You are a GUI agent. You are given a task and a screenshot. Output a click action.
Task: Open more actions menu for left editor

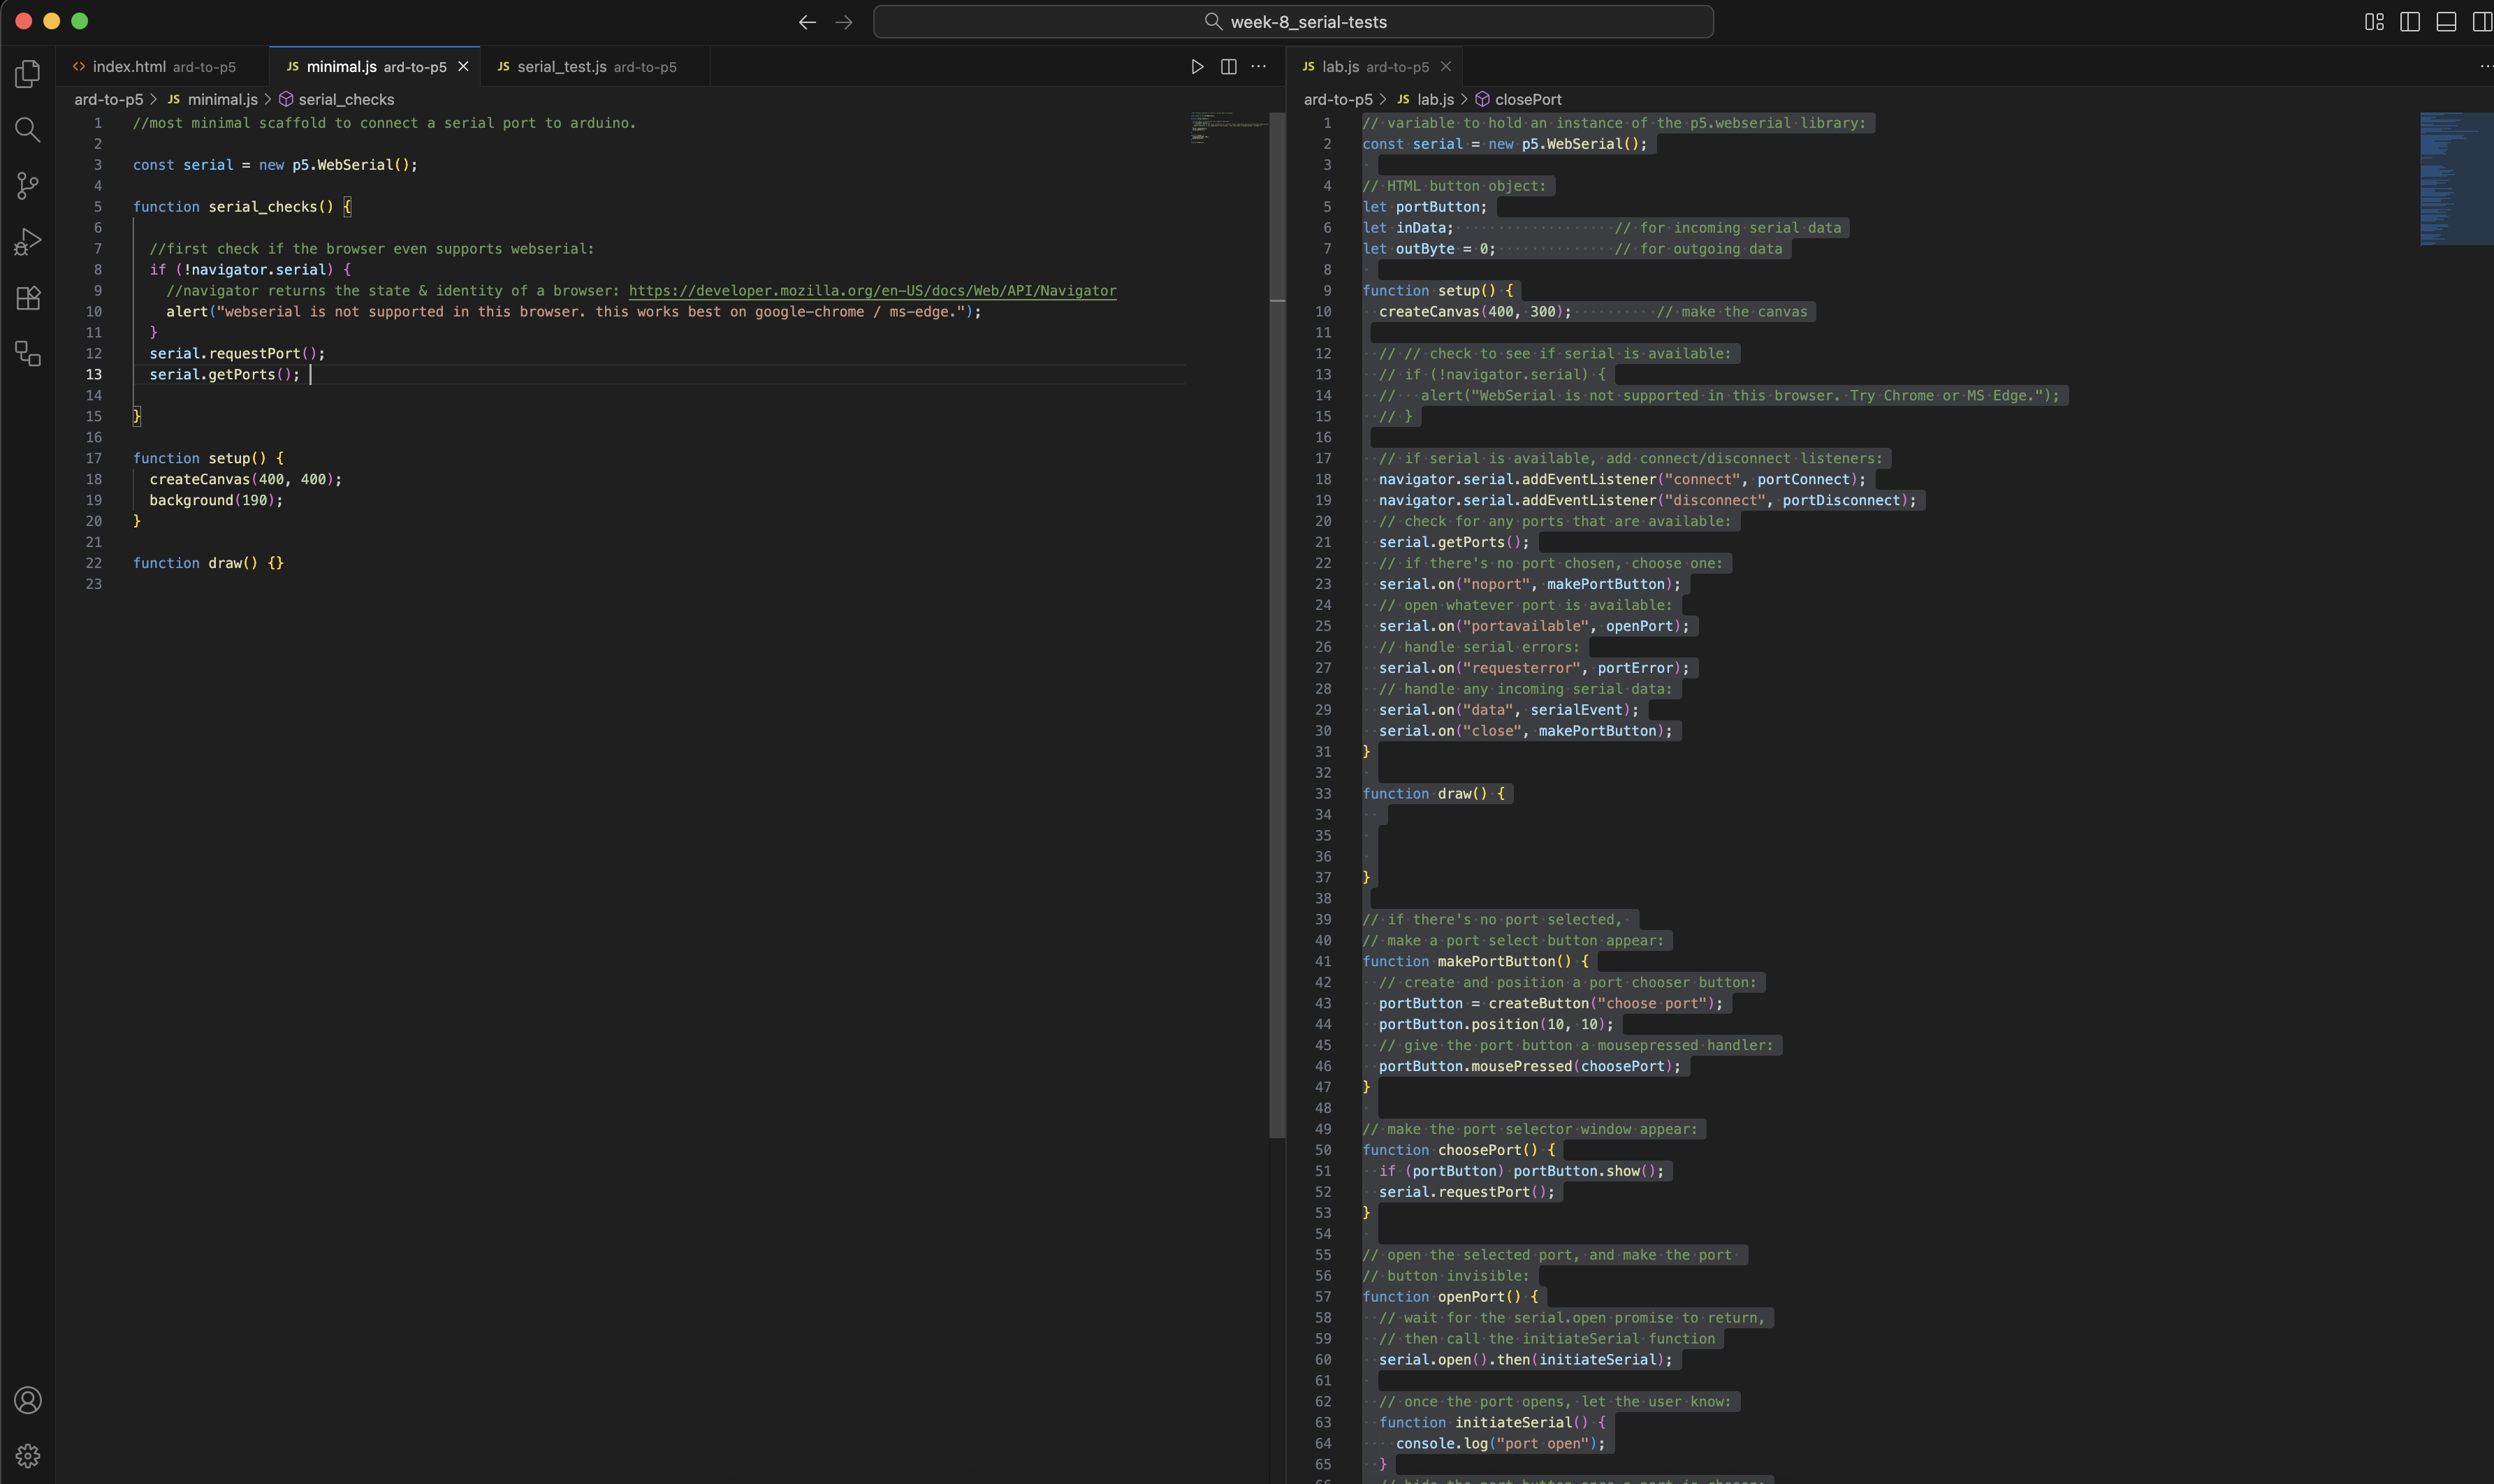pos(1258,67)
